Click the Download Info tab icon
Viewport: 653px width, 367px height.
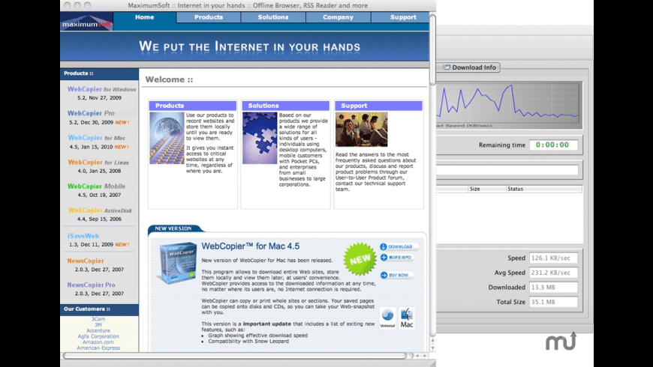click(x=447, y=67)
